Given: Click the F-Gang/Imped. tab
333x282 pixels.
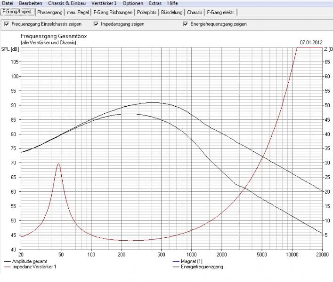Looking at the screenshot, I should pyautogui.click(x=17, y=12).
